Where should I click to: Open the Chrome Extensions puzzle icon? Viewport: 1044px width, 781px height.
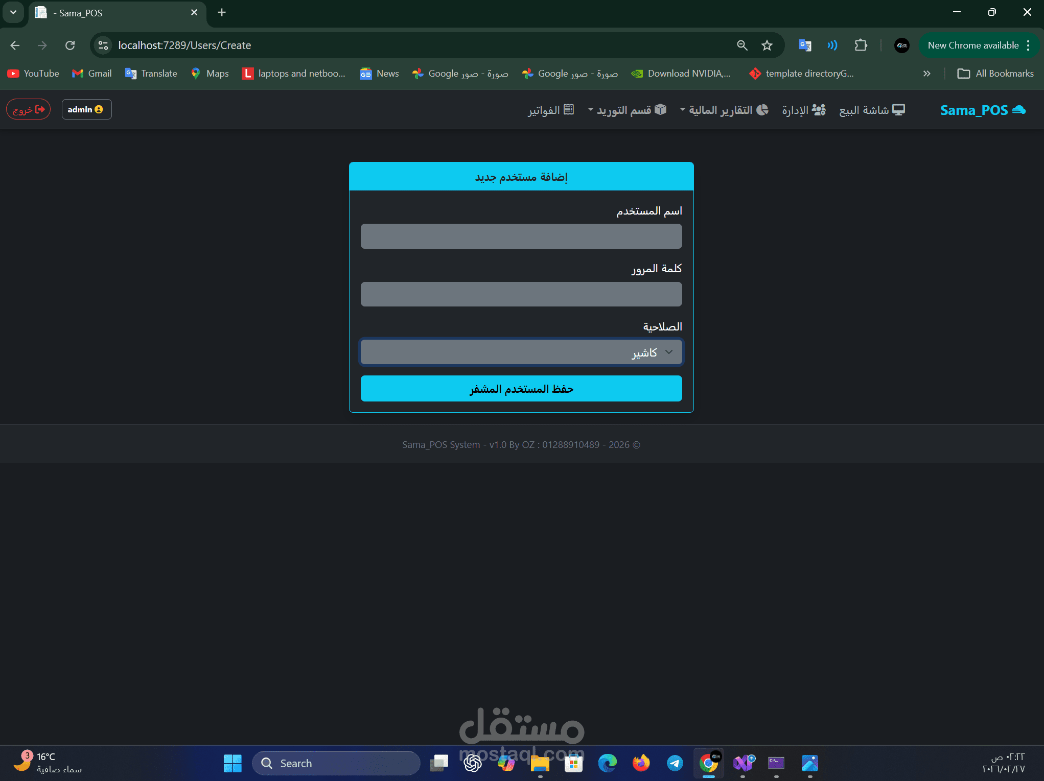(x=861, y=45)
